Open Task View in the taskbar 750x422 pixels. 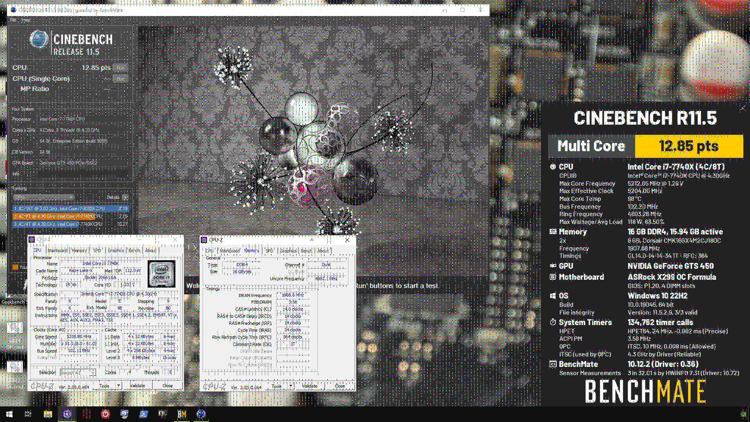click(28, 414)
